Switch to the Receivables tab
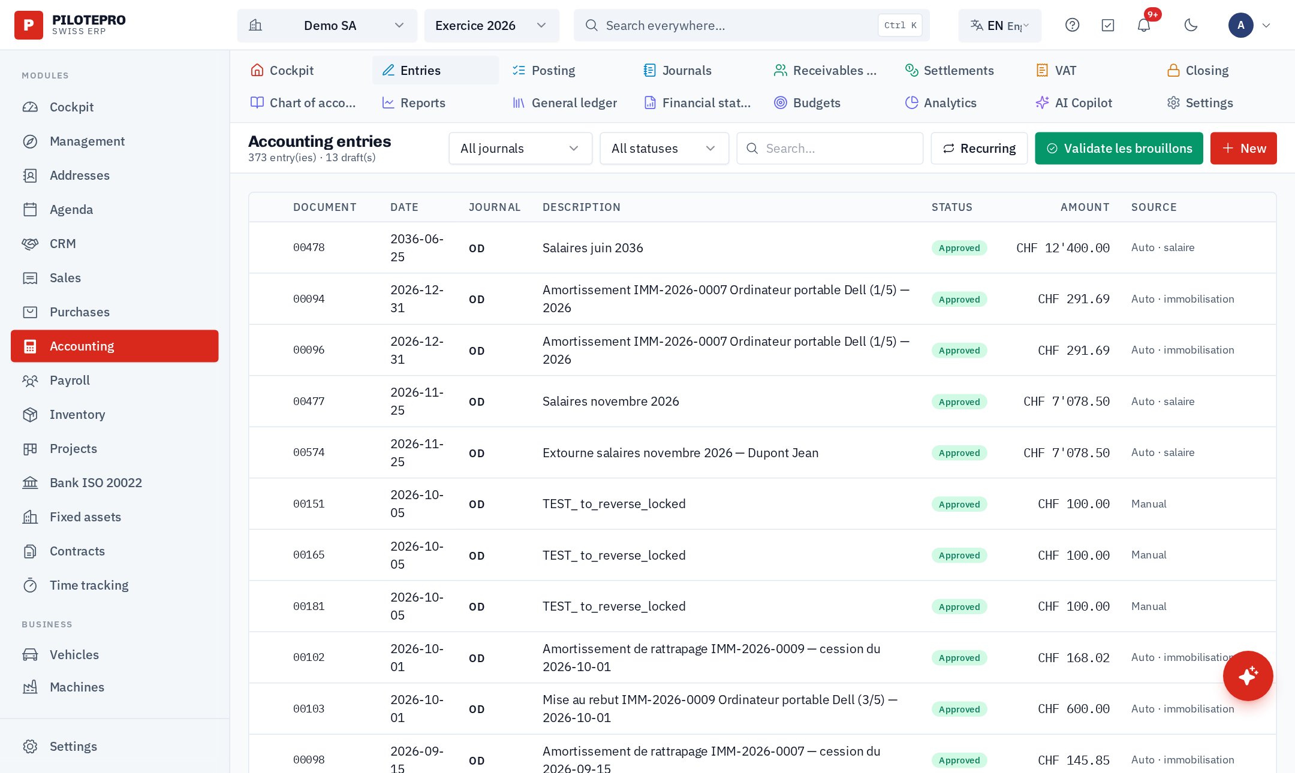The width and height of the screenshot is (1295, 773). [x=828, y=70]
